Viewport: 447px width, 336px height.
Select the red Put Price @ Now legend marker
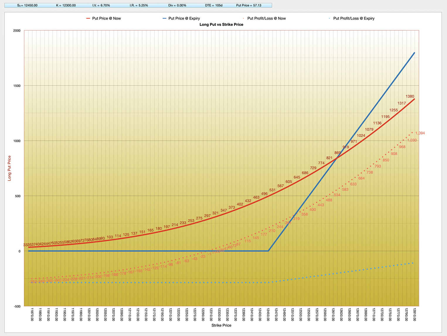point(88,18)
